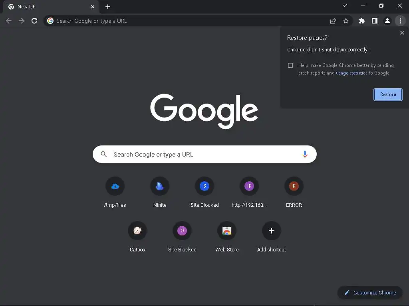This screenshot has height=306, width=409.
Task: Open the Extensions puzzle icon
Action: point(361,21)
